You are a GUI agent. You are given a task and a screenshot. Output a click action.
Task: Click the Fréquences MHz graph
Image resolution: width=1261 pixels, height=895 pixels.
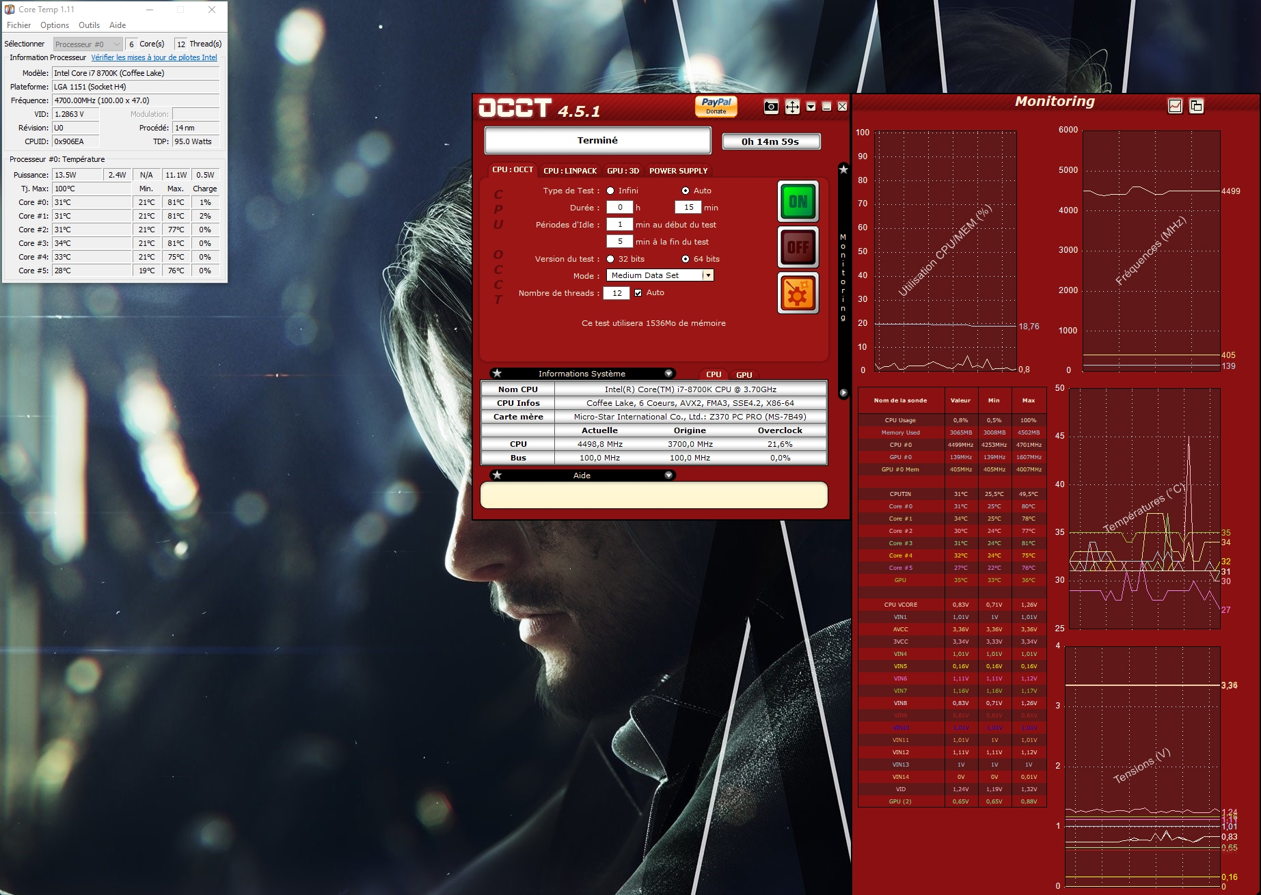pyautogui.click(x=1151, y=251)
